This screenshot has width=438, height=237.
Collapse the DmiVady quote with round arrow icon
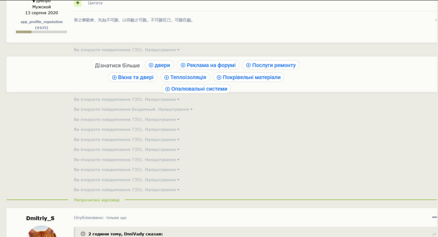click(83, 234)
